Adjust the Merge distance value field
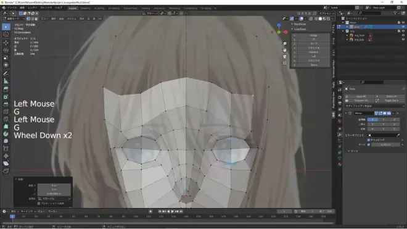 385,144
